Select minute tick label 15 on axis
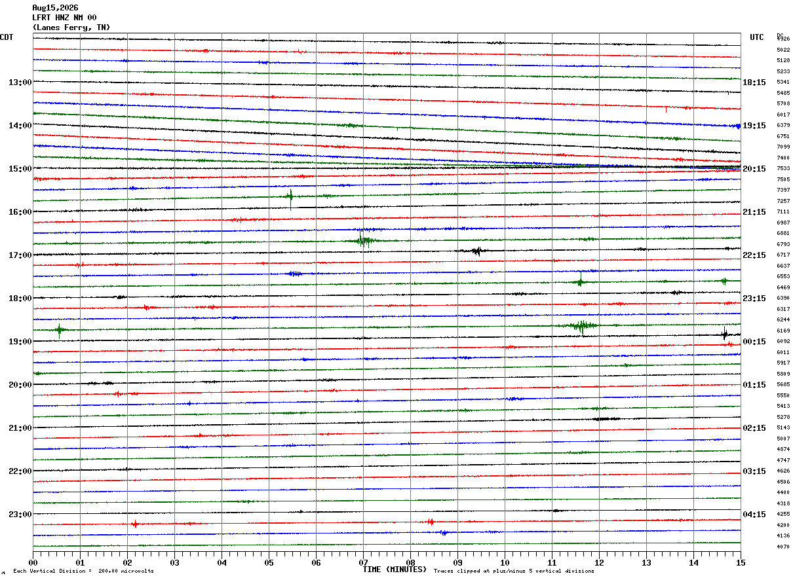 point(741,562)
